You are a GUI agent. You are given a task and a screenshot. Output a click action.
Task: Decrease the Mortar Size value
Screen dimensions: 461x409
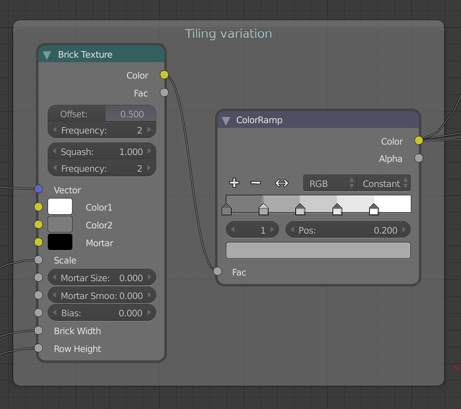tap(54, 278)
